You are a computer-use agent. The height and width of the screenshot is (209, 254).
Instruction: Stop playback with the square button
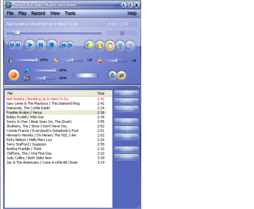(52, 45)
